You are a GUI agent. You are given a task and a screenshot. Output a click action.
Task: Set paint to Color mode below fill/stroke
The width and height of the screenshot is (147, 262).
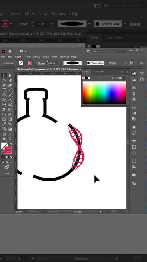(x=3, y=157)
